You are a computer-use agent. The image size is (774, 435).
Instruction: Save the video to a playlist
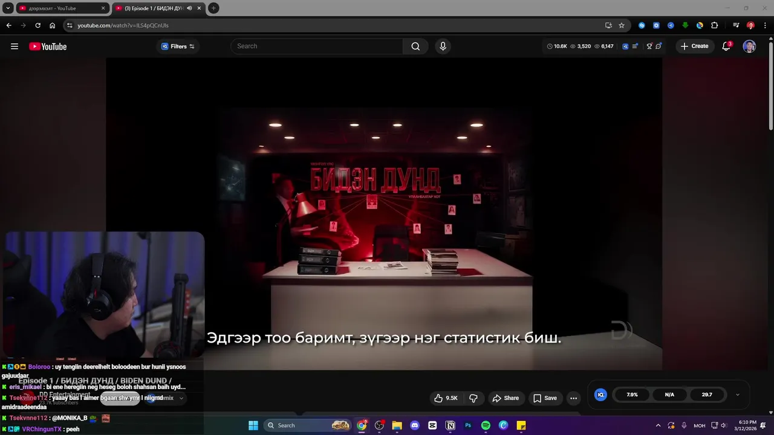click(545, 398)
